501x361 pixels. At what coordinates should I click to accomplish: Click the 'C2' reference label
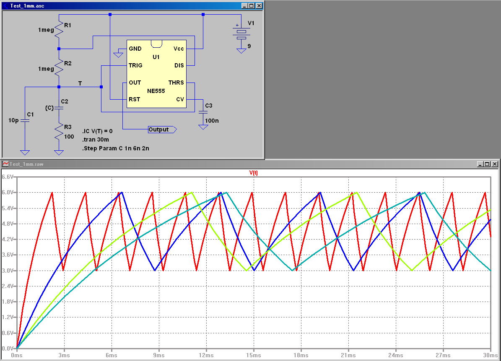[x=65, y=101]
